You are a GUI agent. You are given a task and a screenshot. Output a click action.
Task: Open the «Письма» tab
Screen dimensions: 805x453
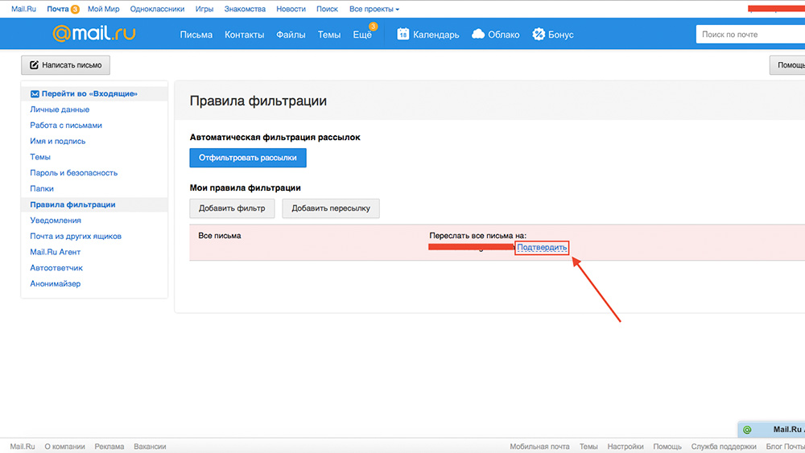click(196, 35)
